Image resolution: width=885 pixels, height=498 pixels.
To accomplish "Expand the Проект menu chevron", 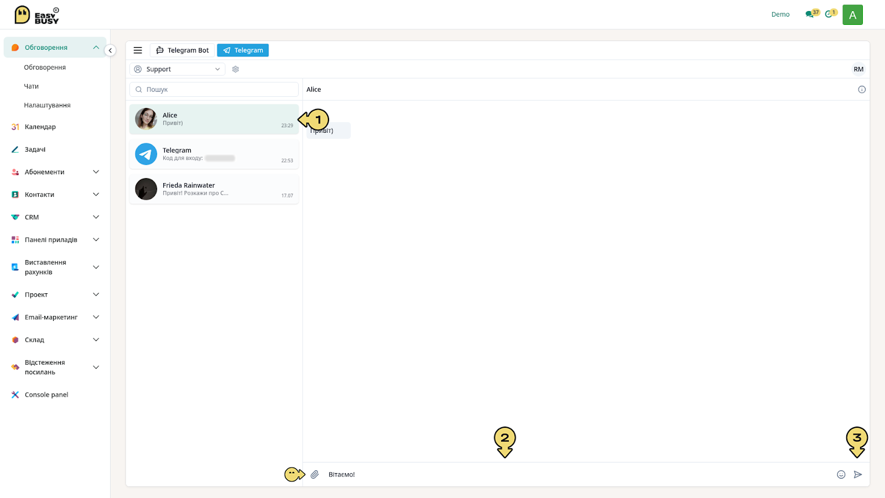I will (96, 295).
